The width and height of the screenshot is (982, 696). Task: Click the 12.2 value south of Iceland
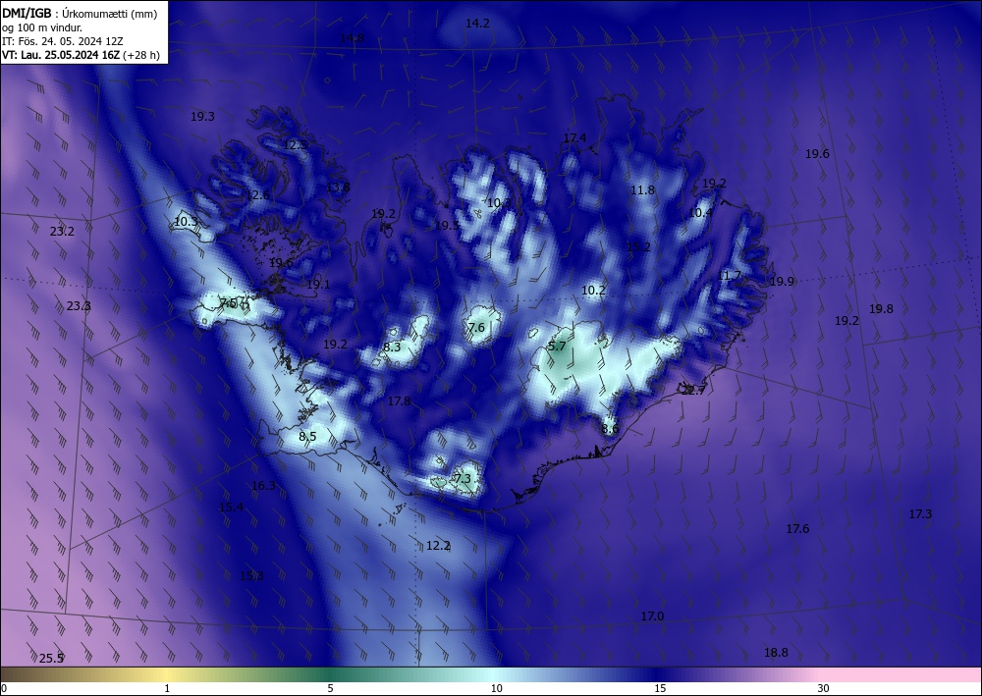coord(438,546)
